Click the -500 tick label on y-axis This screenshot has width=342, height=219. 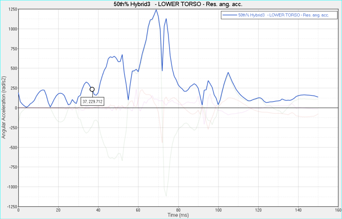(x=12, y=147)
